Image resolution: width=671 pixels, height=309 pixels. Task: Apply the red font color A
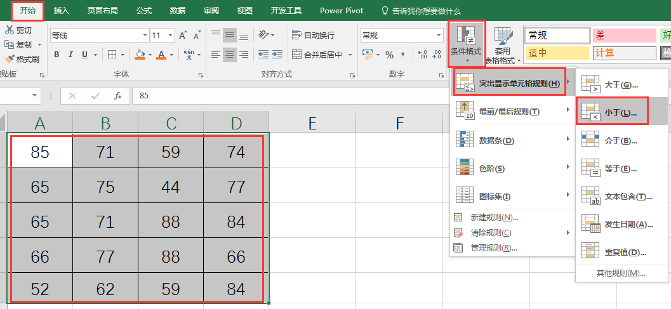[161, 55]
